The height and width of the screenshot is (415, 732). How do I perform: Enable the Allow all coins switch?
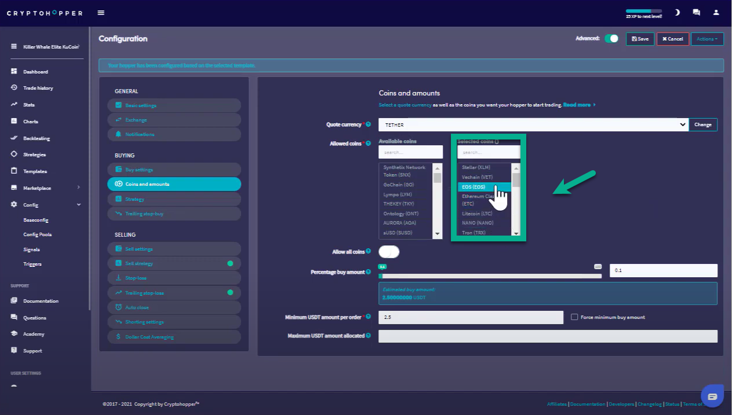click(x=389, y=252)
